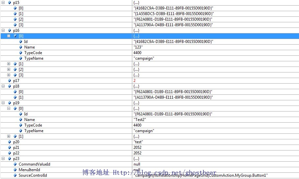299x179 pixels.
Task: Select the p17 row name
Action: (x=16, y=81)
